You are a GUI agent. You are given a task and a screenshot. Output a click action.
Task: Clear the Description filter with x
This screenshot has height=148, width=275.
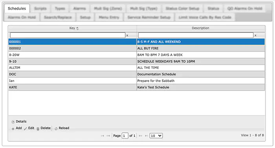click(x=255, y=35)
